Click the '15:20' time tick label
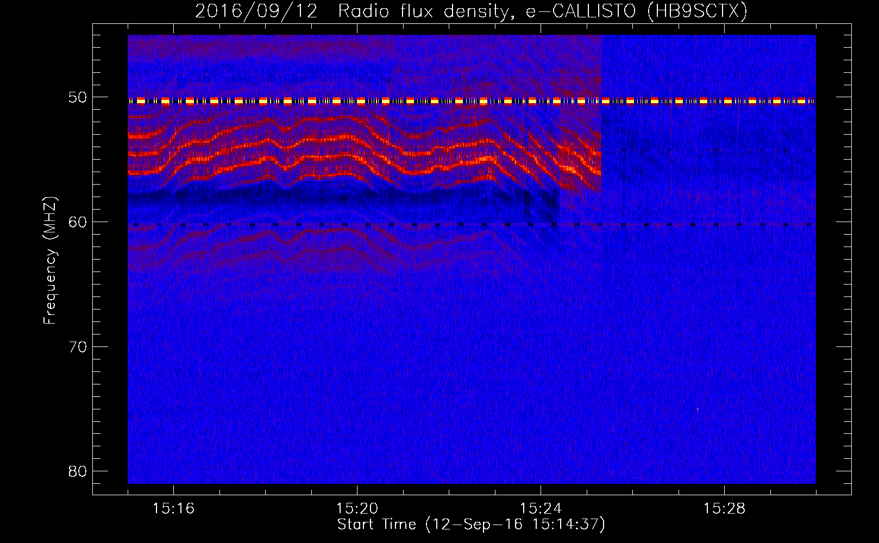This screenshot has height=543, width=879. coord(357,509)
